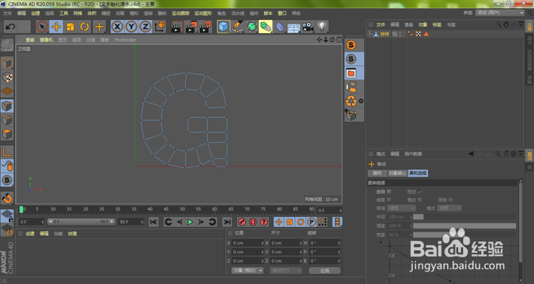Viewport: 534px width, 284px height.
Task: Click the 强度 strength slider bar
Action: 464,226
